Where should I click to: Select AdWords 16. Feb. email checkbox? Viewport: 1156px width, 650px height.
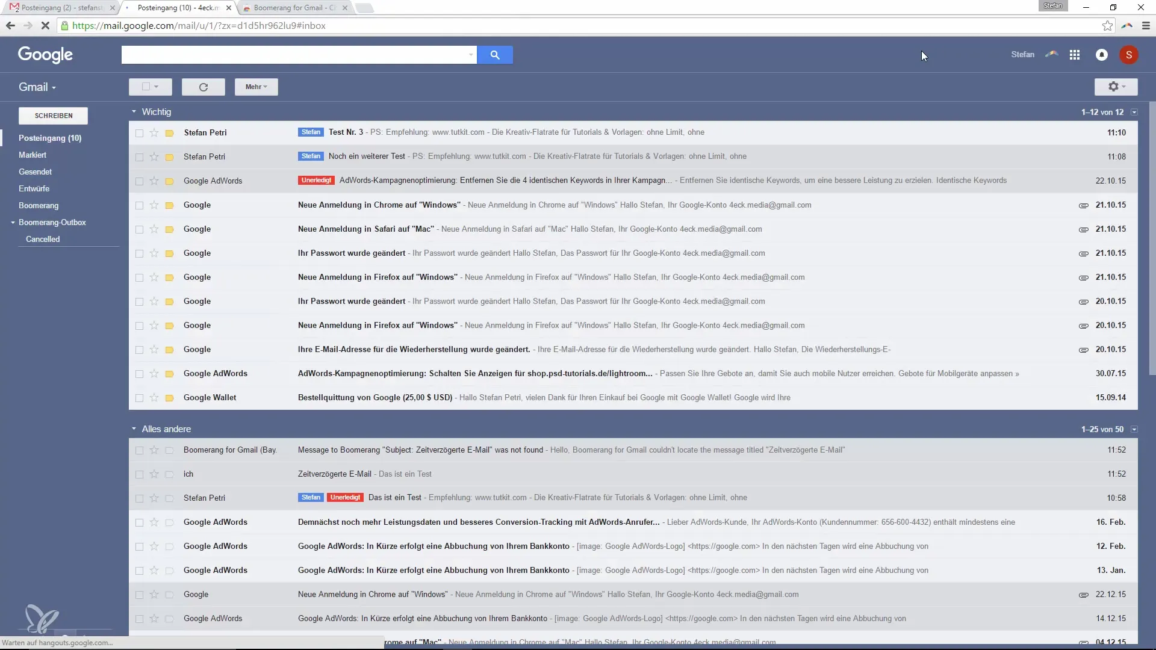139,522
